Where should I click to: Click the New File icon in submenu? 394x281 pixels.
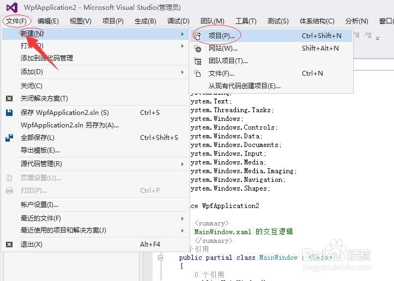pos(197,74)
